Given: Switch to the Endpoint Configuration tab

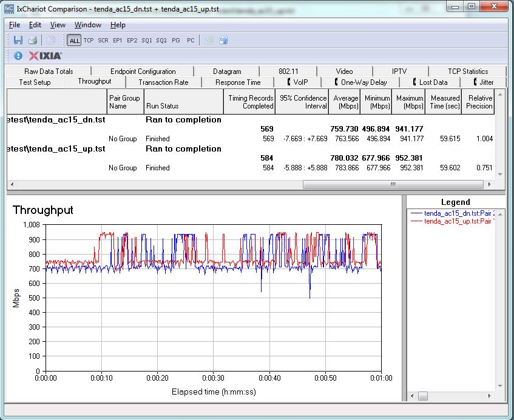Looking at the screenshot, I should [143, 72].
